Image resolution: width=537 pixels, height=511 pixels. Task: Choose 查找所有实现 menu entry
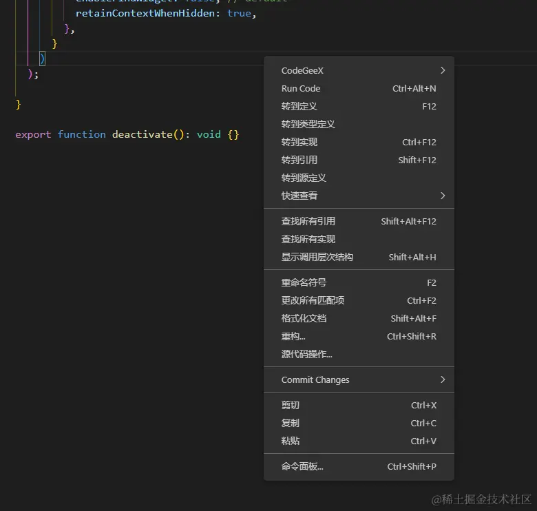click(x=359, y=239)
